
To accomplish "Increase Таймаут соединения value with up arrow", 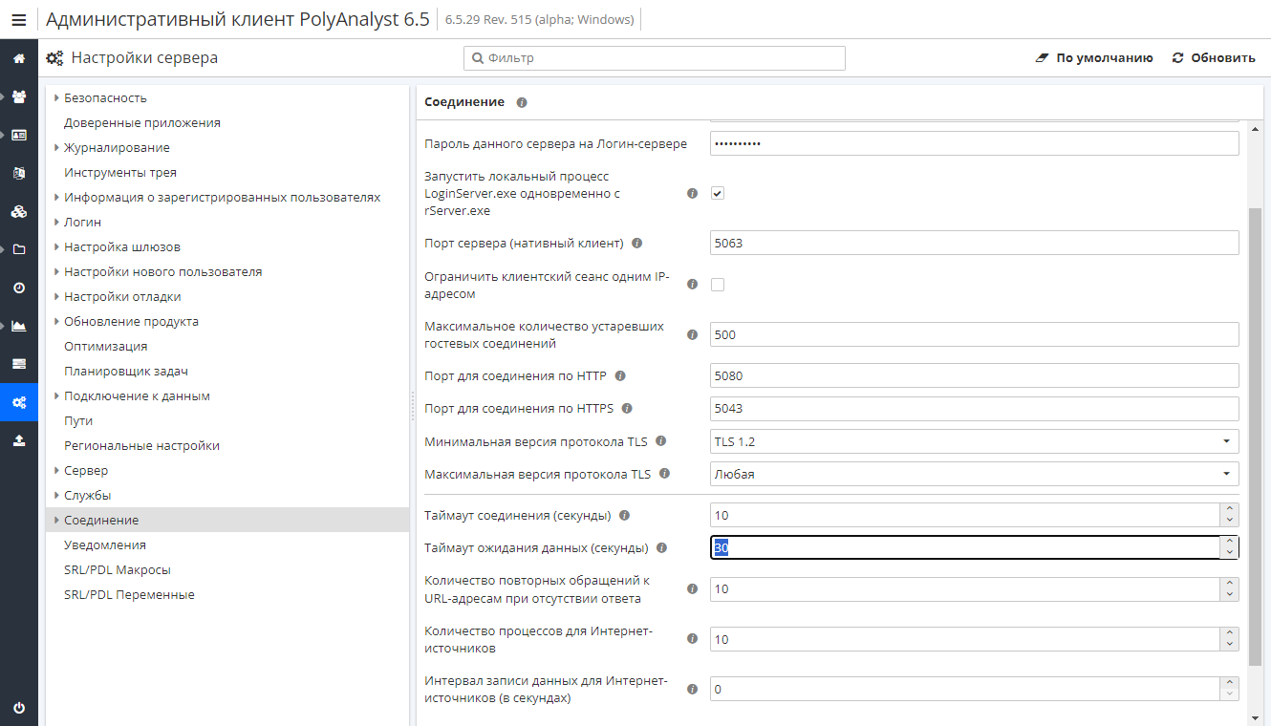I will (x=1230, y=509).
